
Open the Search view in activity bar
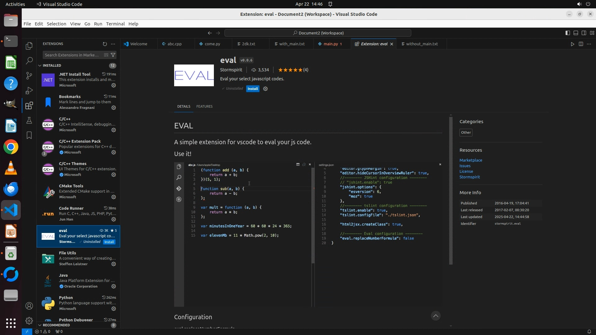(29, 60)
